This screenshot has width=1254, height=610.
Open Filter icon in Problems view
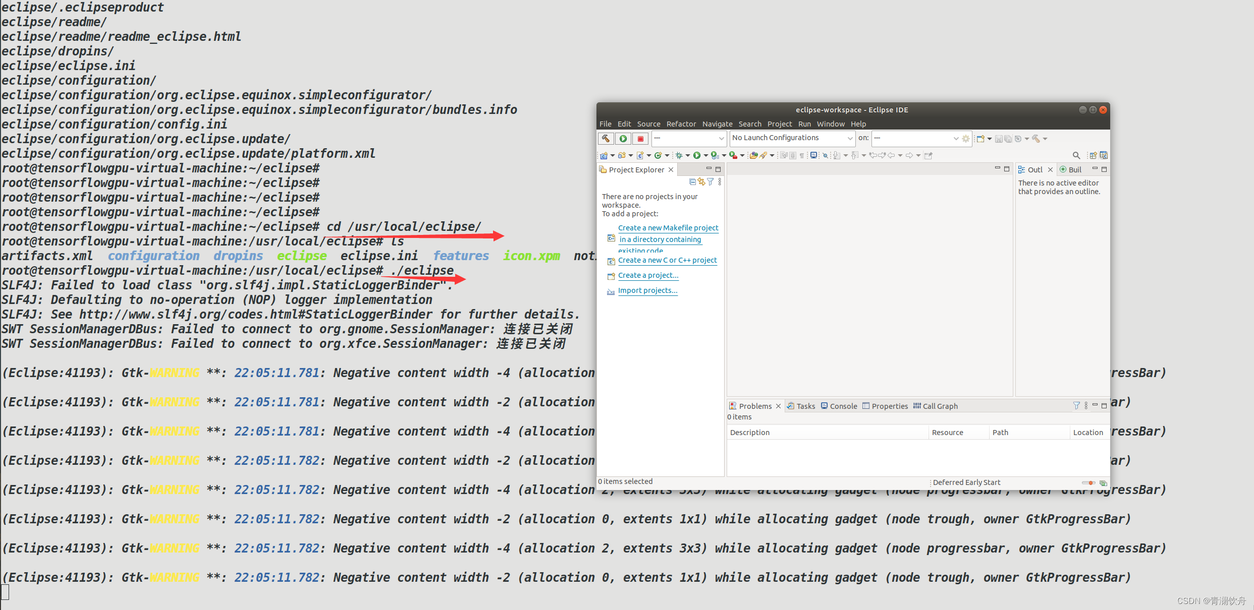[x=1076, y=406]
